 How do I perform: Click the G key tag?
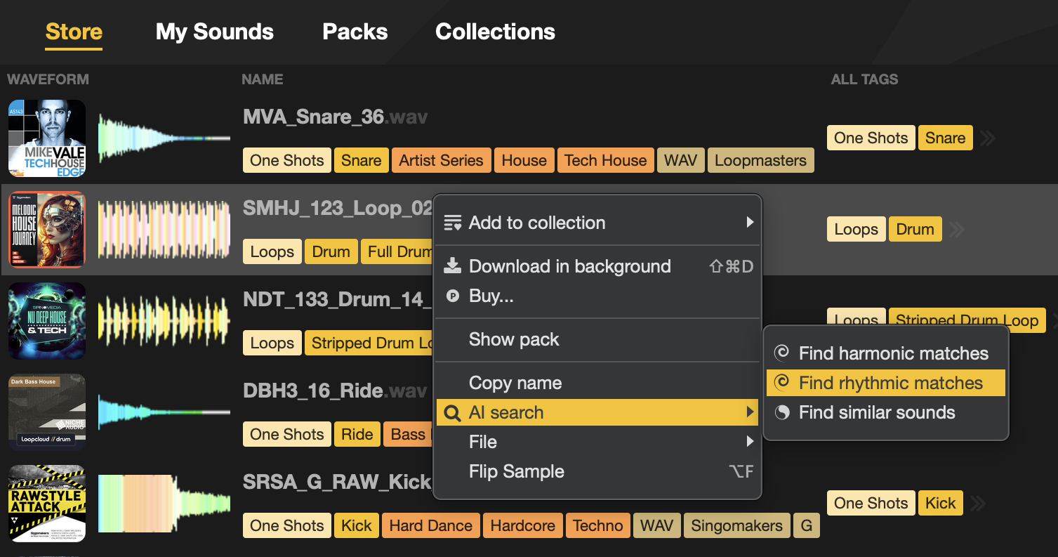[806, 525]
